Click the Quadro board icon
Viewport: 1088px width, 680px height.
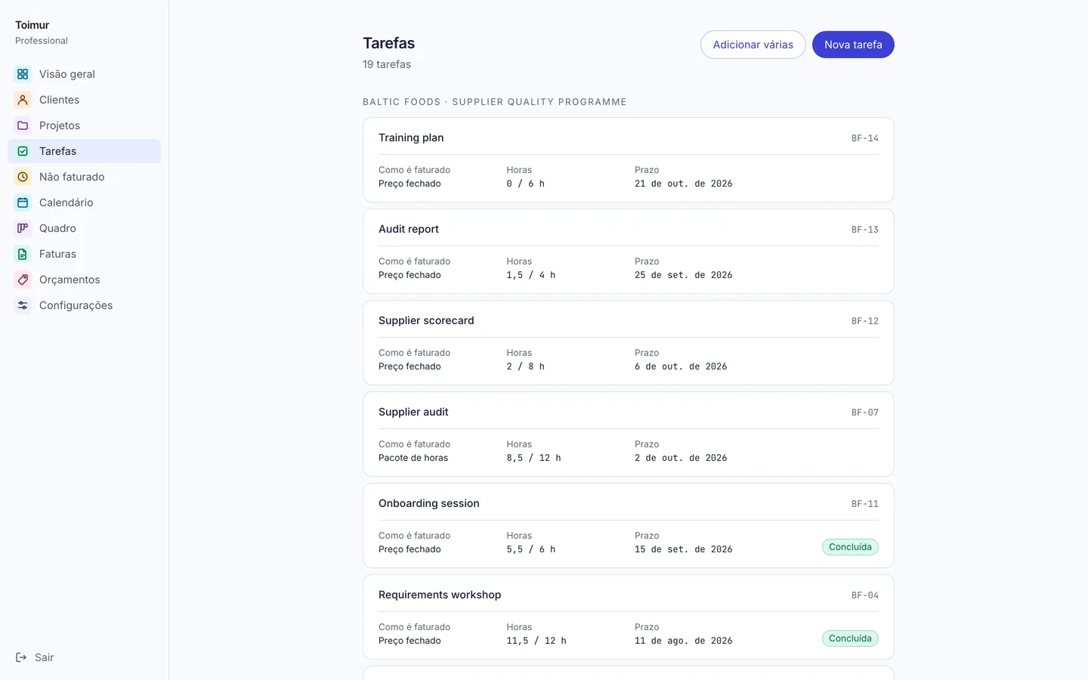23,228
